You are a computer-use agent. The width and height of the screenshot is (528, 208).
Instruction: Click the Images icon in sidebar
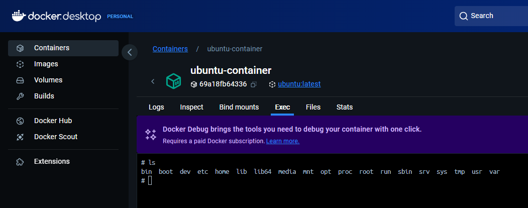20,64
